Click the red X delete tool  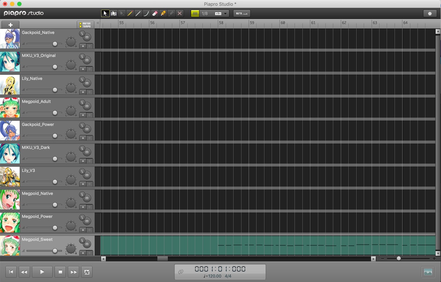tap(180, 13)
